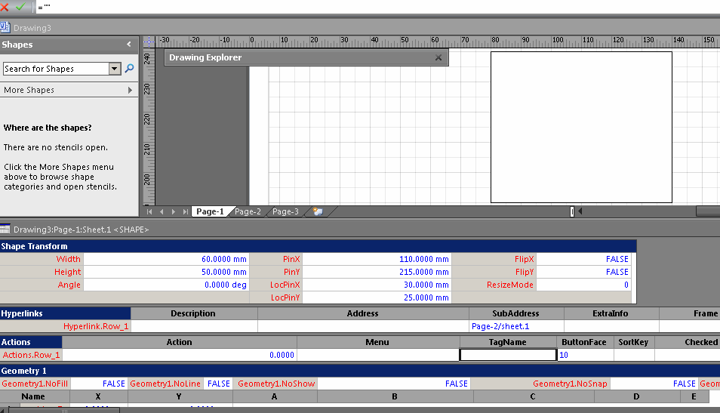Screen dimensions: 720x413
Task: Click the ShapeSheet window icon
Action: pos(5,230)
